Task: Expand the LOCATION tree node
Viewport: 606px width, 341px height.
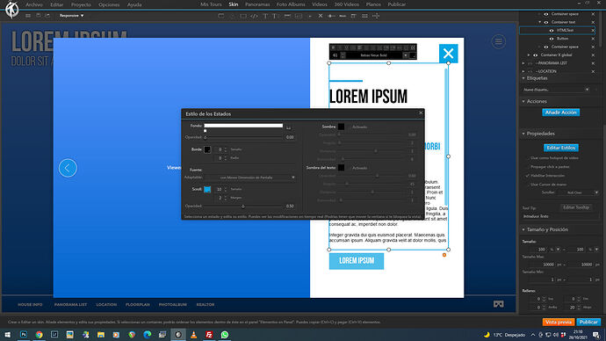Action: point(523,71)
